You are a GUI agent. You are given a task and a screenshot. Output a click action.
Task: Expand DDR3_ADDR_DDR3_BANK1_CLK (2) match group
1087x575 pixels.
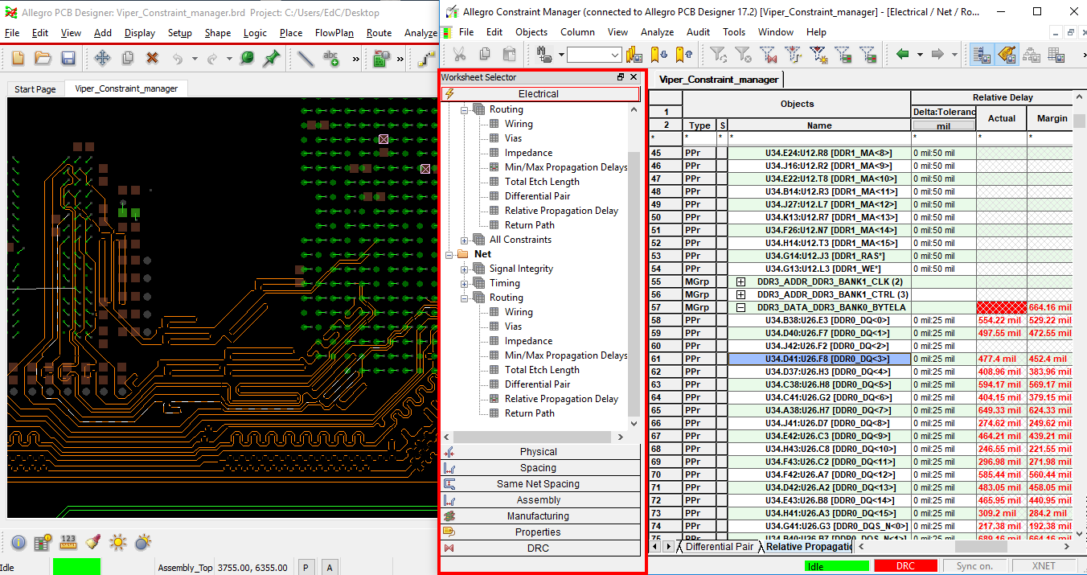pos(741,281)
